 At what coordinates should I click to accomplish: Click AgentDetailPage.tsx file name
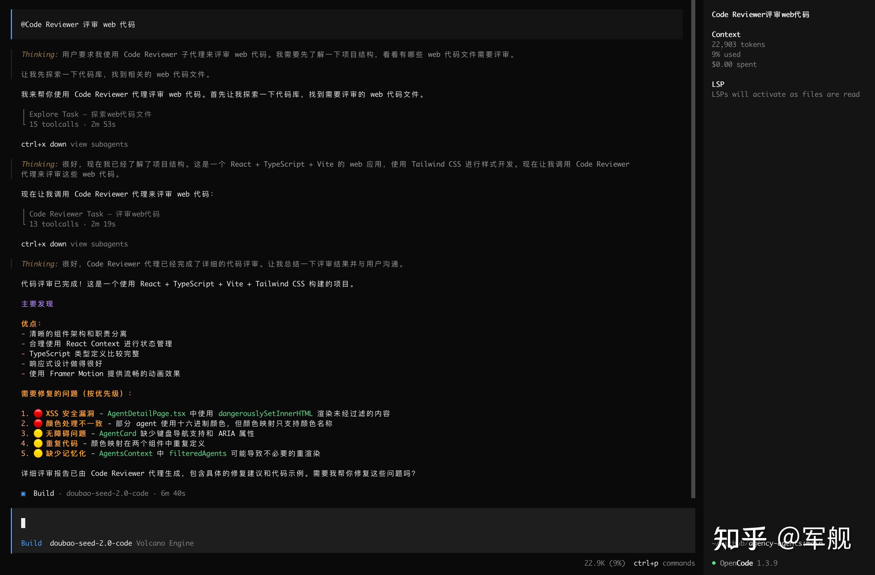pos(146,414)
